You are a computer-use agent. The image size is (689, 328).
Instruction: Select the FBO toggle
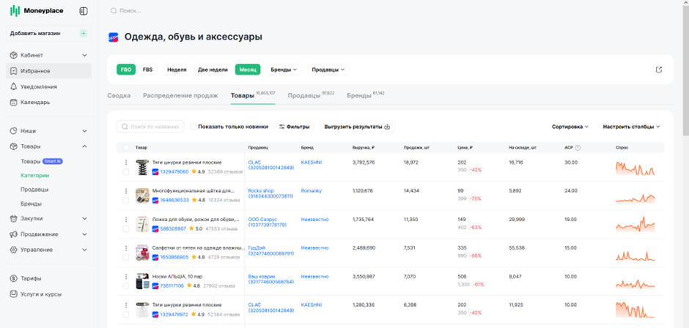125,70
